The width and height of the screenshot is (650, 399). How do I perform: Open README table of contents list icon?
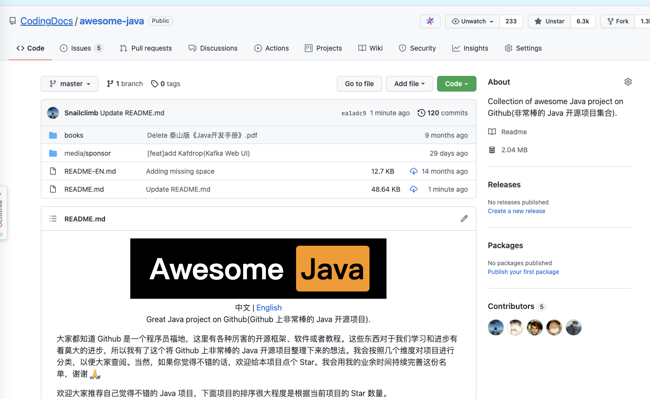click(53, 218)
